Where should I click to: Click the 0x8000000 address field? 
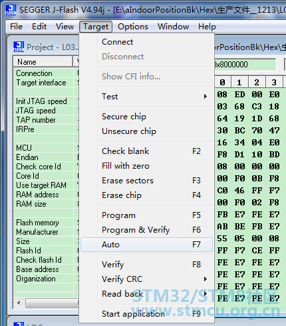245,65
